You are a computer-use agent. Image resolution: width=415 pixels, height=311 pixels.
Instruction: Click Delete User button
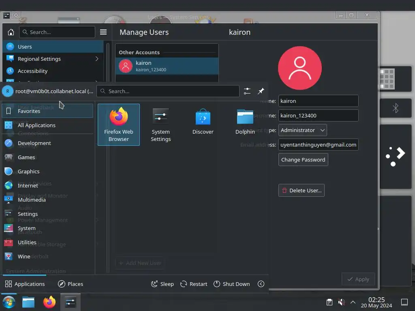pos(302,190)
